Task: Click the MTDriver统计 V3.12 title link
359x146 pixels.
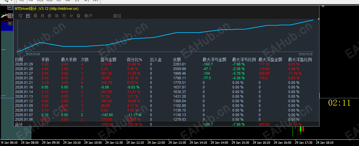Action: pyautogui.click(x=47, y=9)
